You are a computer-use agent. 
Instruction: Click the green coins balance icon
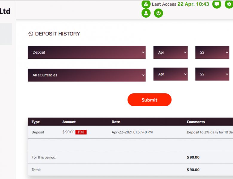(x=146, y=4)
